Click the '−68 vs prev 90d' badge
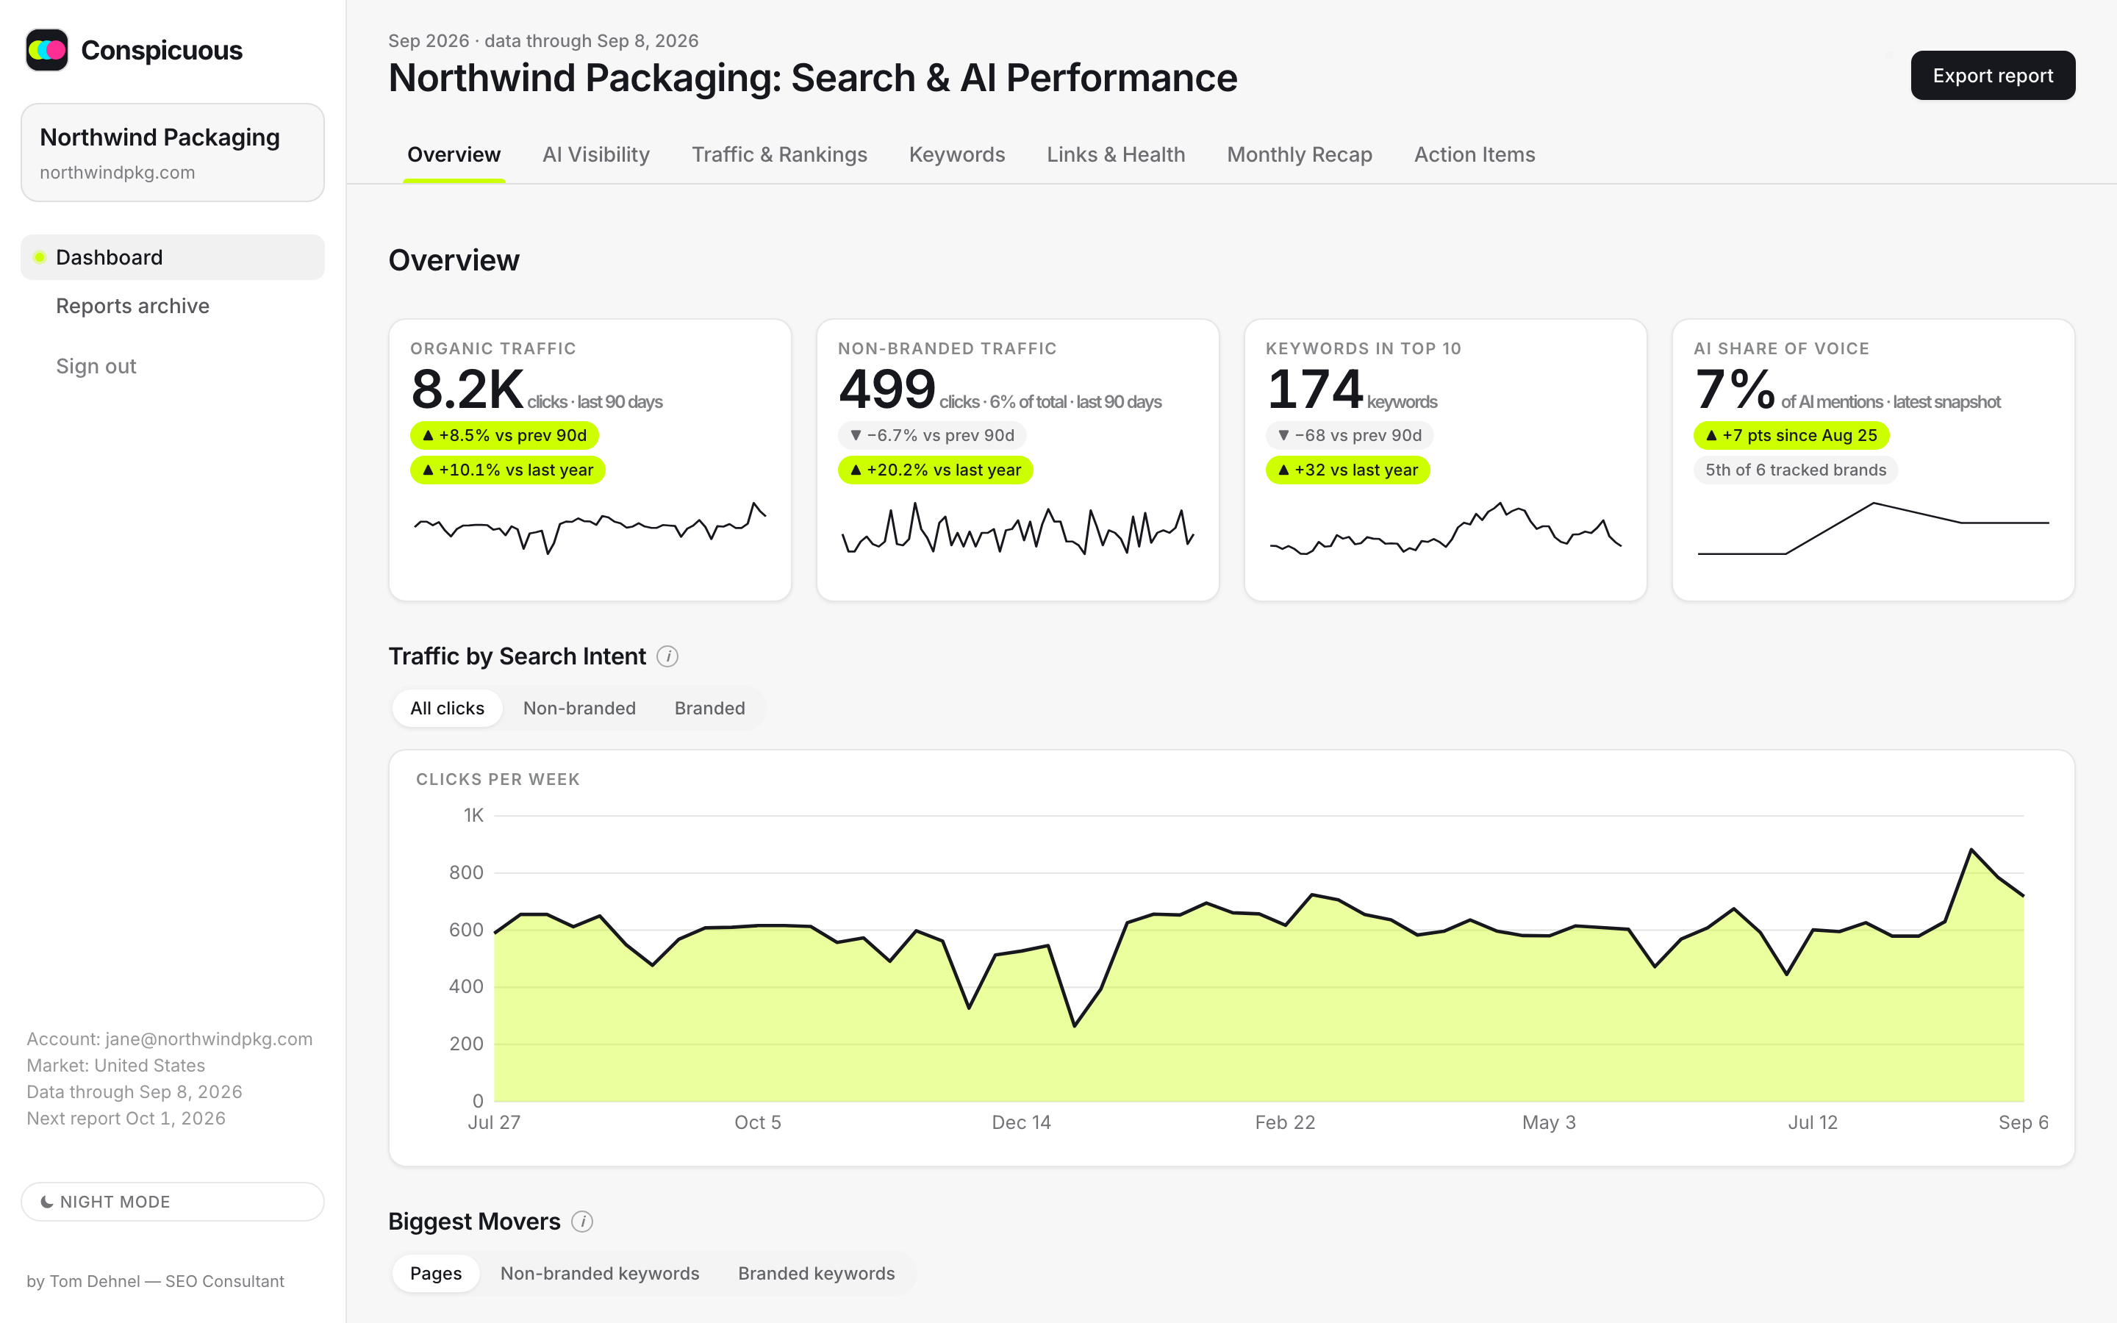The height and width of the screenshot is (1323, 2117). [x=1350, y=435]
